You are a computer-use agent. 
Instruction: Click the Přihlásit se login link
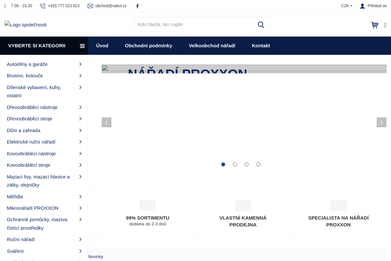[x=373, y=6]
